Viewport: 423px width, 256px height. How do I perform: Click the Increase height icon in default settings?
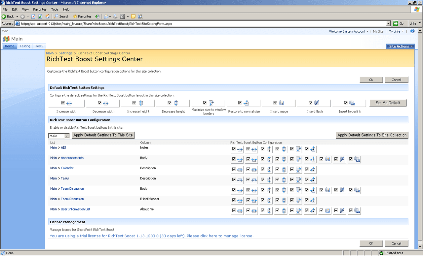[x=141, y=103]
